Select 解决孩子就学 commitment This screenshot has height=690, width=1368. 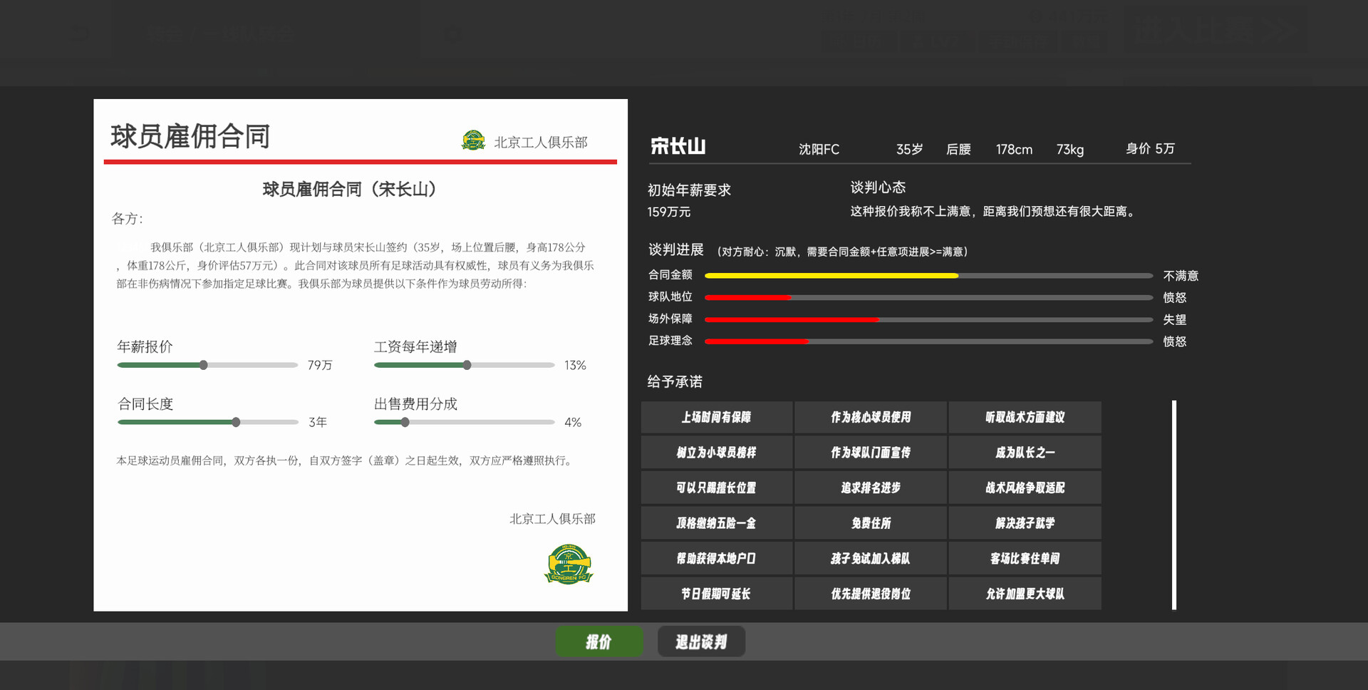point(1025,522)
